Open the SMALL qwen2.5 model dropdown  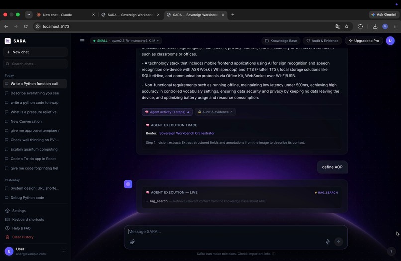pos(126,41)
